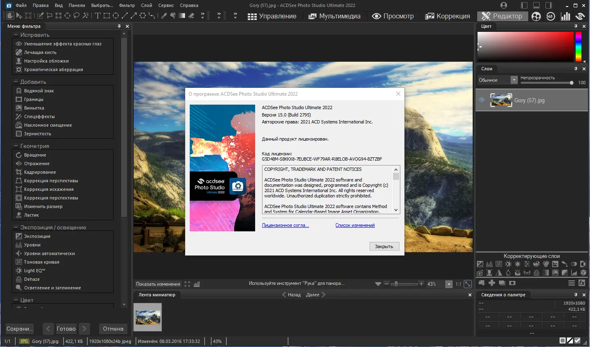This screenshot has width=590, height=347.
Task: Choose the Arrow drawing tool
Action: tap(134, 16)
